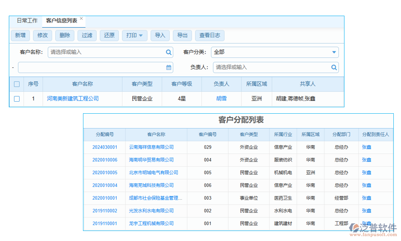Click the 导入 import button
The height and width of the screenshot is (241, 401).
160,35
